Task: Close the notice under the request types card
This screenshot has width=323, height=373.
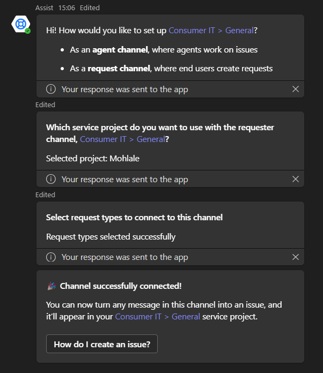Action: [295, 257]
